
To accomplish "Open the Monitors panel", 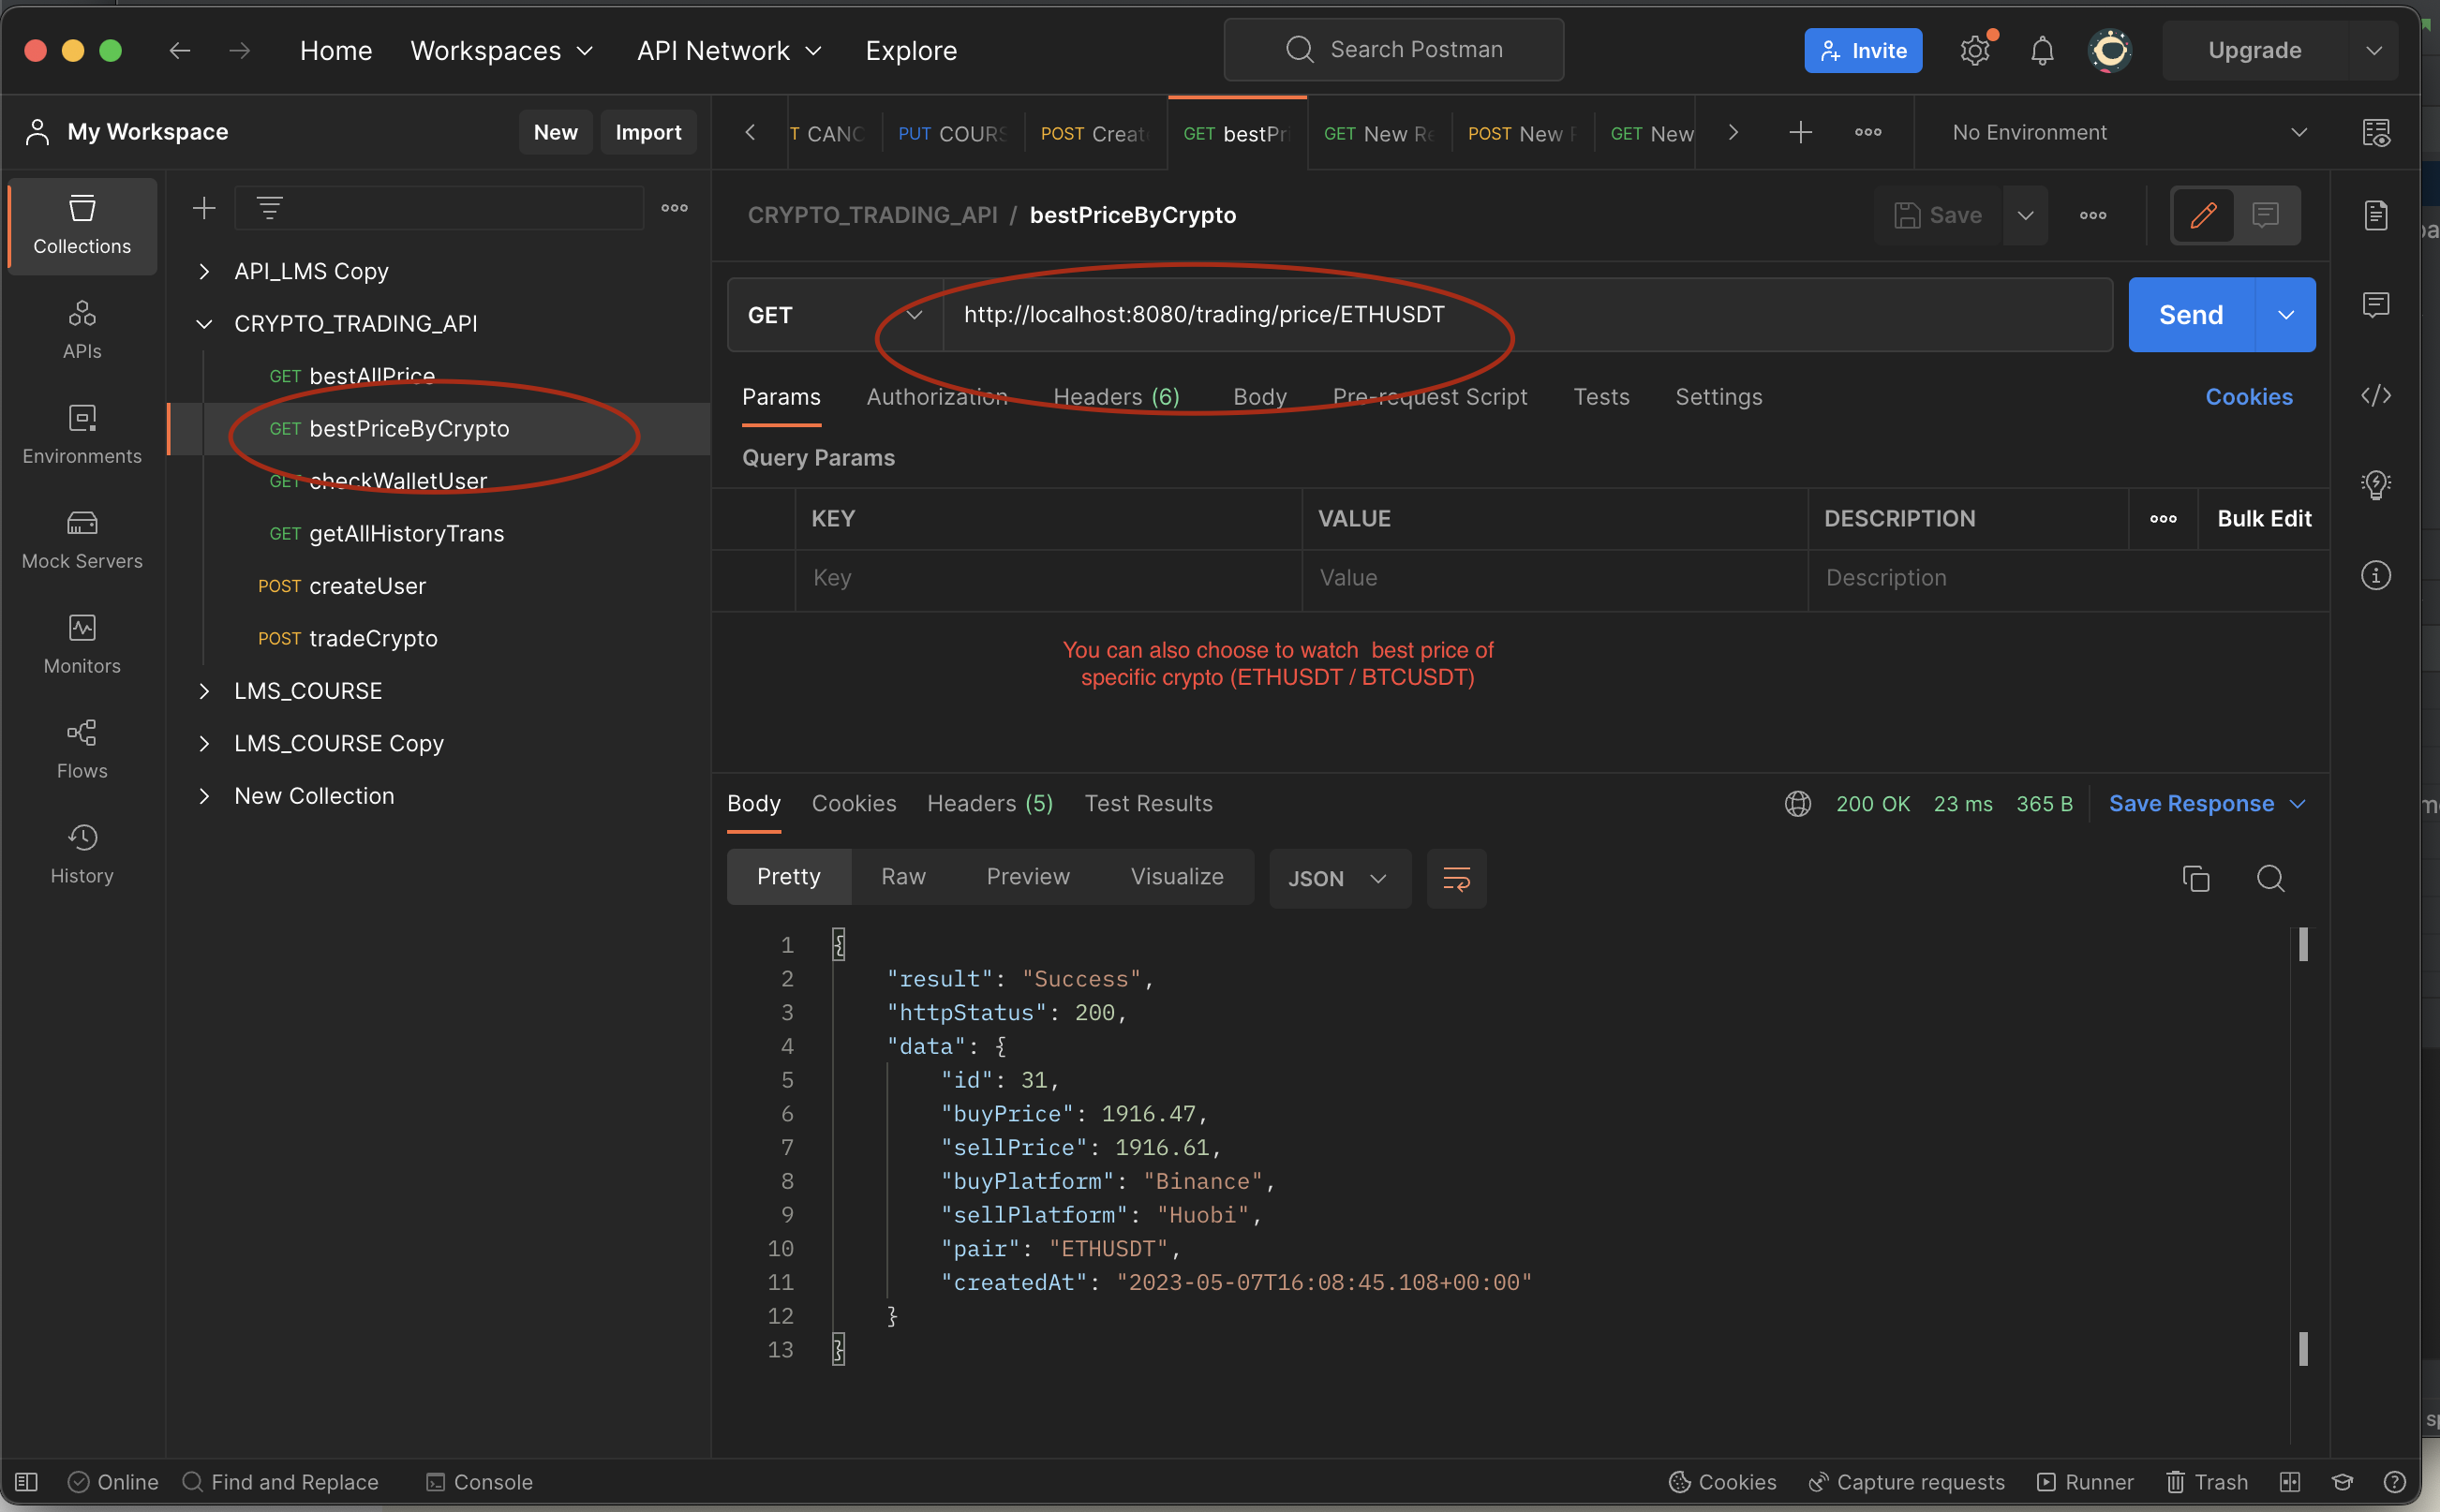I will click(x=81, y=645).
